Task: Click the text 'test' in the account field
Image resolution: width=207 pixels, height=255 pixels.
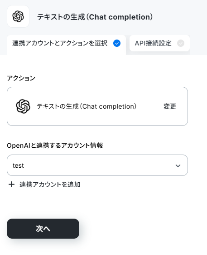Action: click(x=18, y=165)
